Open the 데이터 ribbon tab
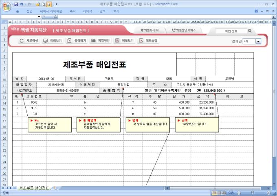This screenshot has height=196, width=277. point(88,11)
